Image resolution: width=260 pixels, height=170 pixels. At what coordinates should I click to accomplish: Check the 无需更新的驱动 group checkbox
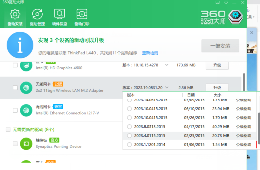point(8,129)
